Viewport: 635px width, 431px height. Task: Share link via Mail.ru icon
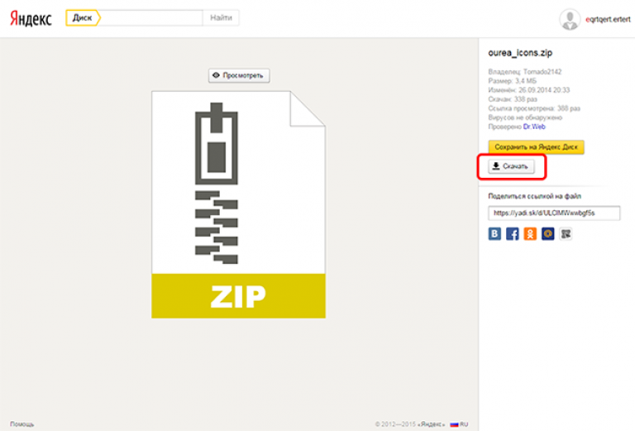[547, 234]
